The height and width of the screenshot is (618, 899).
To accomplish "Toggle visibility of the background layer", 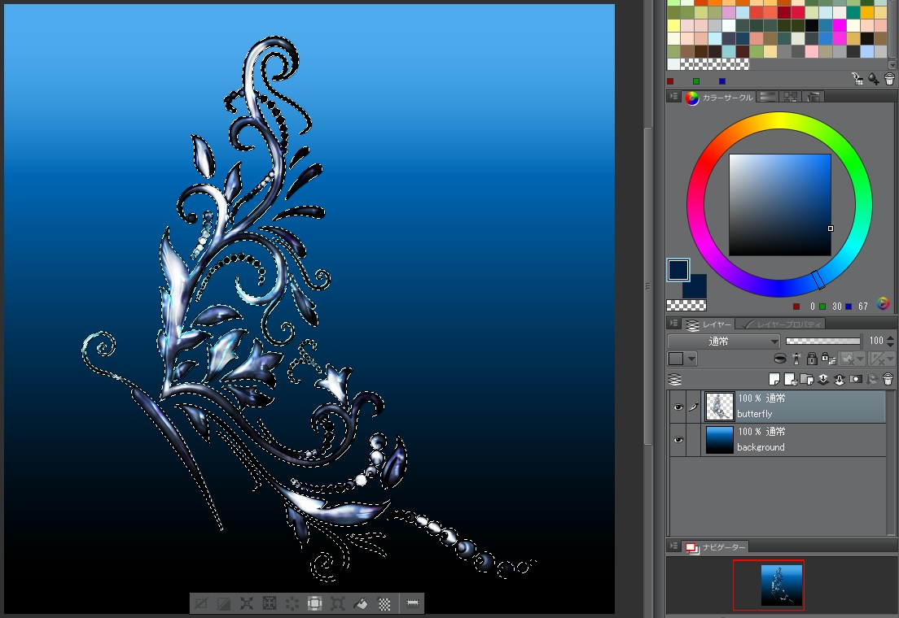I will 678,440.
